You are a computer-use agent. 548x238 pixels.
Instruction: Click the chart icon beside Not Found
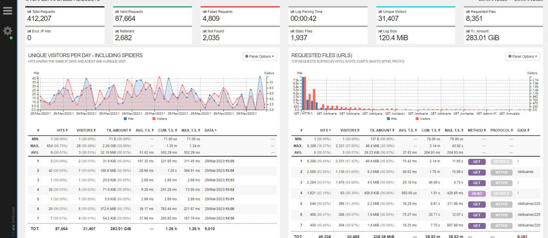coord(205,31)
